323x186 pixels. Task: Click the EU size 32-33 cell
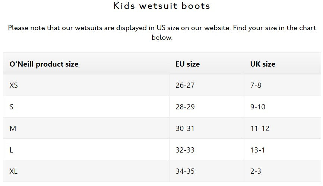(x=185, y=150)
